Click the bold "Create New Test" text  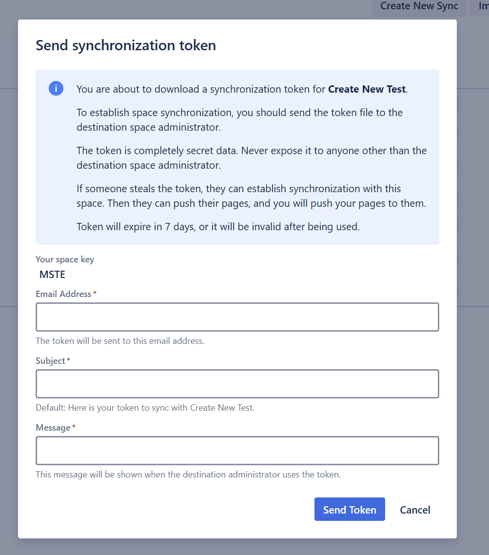(x=367, y=89)
